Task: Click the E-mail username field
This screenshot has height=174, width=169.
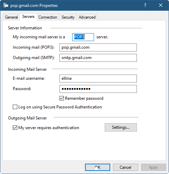Action: coord(98,78)
